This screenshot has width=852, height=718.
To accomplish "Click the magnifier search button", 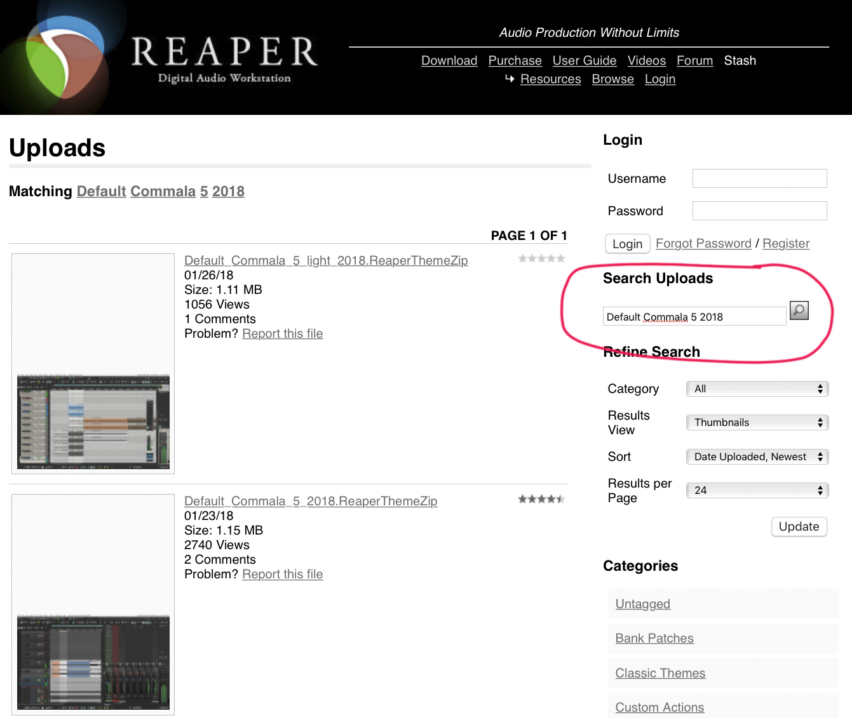I will click(799, 310).
